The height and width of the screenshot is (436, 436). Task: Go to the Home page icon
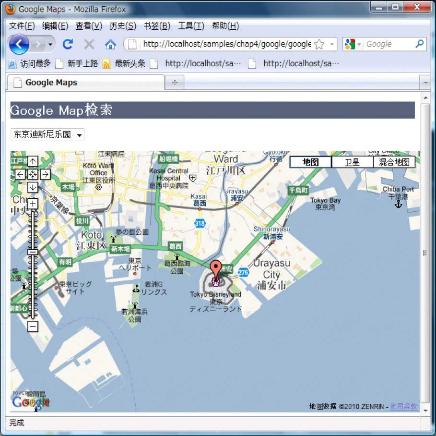pyautogui.click(x=110, y=44)
